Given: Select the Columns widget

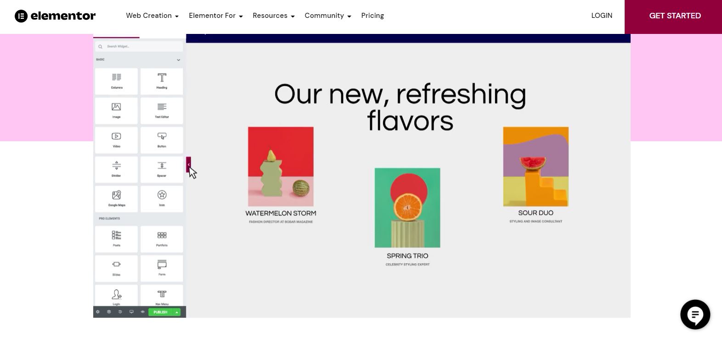Looking at the screenshot, I should click(116, 81).
